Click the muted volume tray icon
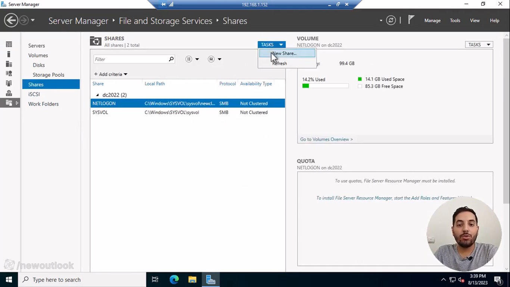This screenshot has height=287, width=510. [461, 280]
